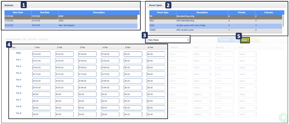Select the New Test Season row
The image size is (289, 124).
(x=71, y=25)
